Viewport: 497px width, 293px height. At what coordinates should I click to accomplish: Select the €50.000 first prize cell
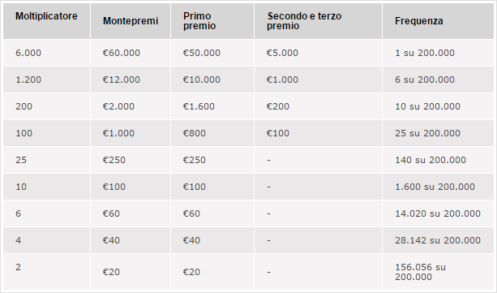202,53
